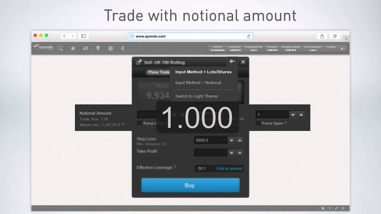Open a new browser tab with plus
Screen dimensions: 381x214
click(x=346, y=39)
